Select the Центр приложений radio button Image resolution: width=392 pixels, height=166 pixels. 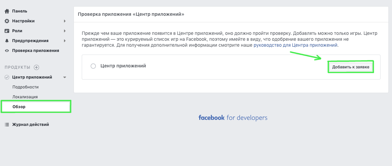(93, 66)
